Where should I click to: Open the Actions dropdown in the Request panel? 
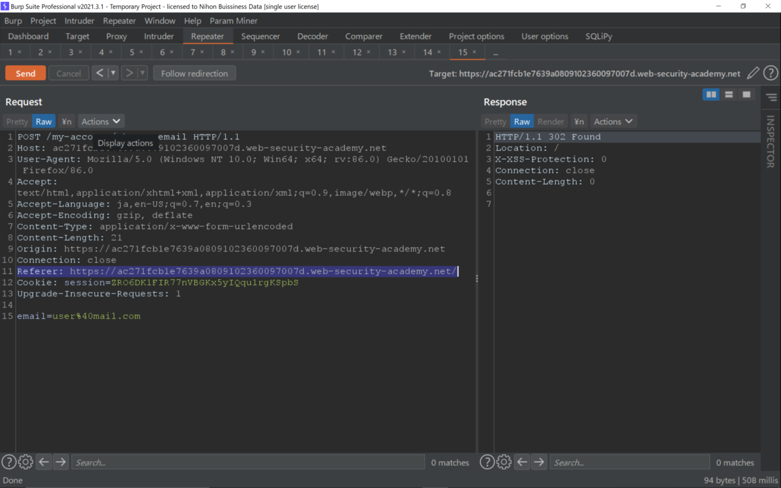[101, 121]
